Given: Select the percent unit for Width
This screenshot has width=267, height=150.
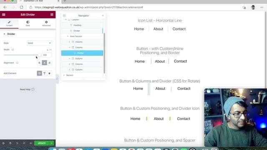Looking at the screenshot, I should pyautogui.click(x=48, y=50).
